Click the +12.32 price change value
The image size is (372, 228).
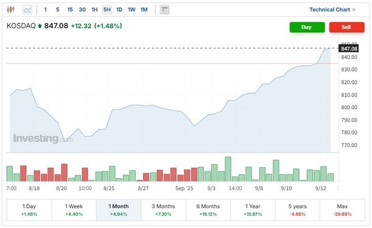coord(81,26)
